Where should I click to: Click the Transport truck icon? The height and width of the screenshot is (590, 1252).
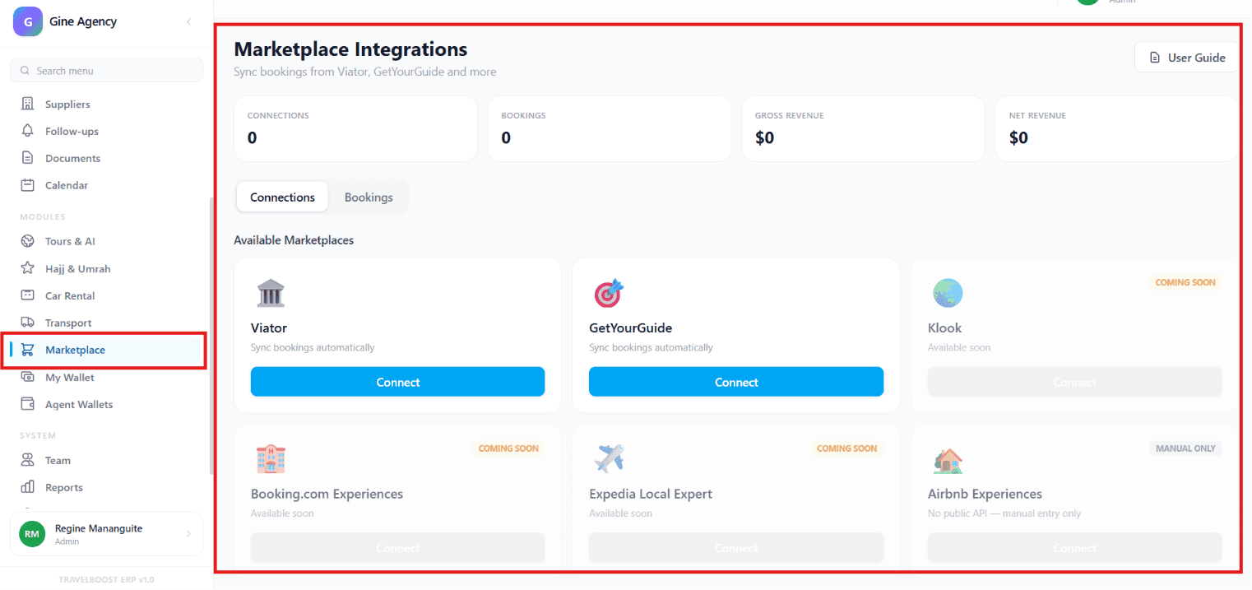click(x=28, y=323)
